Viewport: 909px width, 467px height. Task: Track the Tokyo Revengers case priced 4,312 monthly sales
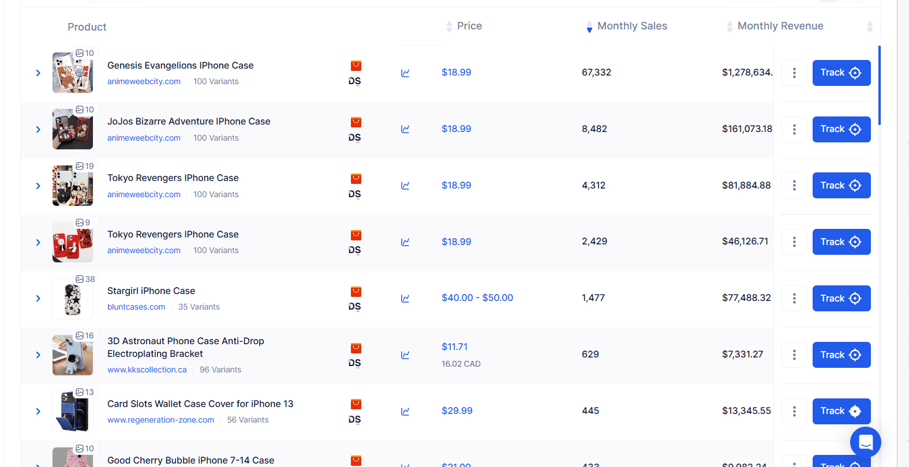click(x=841, y=186)
